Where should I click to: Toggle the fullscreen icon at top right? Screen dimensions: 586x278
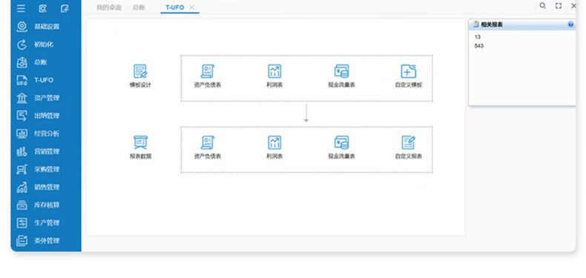click(x=559, y=6)
